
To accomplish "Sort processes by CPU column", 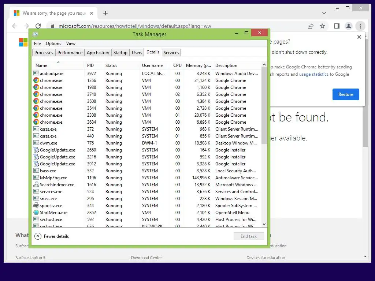I will click(177, 65).
